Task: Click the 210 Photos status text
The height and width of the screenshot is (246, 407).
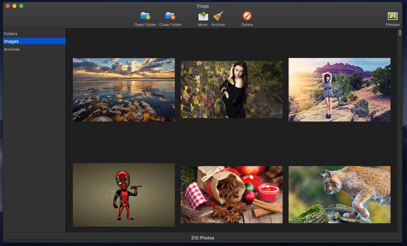Action: 202,238
